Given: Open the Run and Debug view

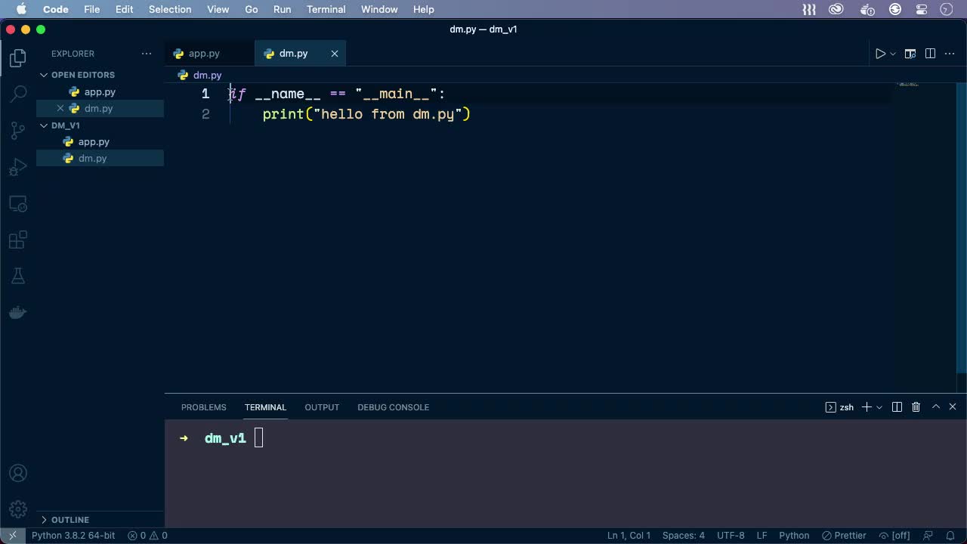Looking at the screenshot, I should pos(17,166).
